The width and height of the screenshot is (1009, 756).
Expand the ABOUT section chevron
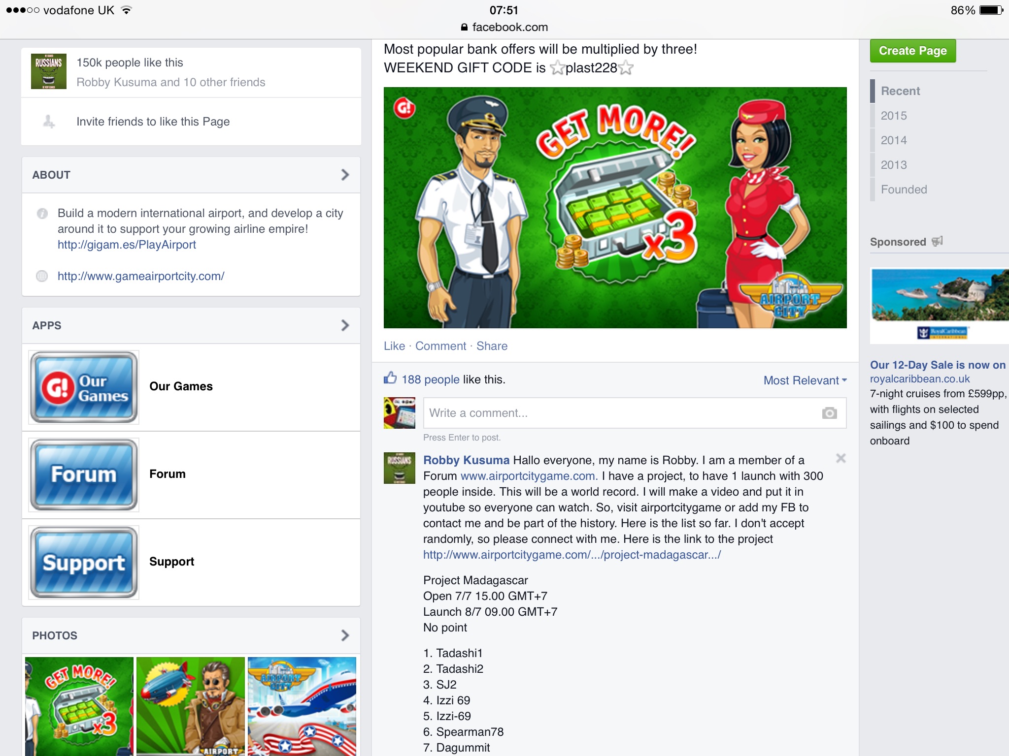tap(345, 175)
